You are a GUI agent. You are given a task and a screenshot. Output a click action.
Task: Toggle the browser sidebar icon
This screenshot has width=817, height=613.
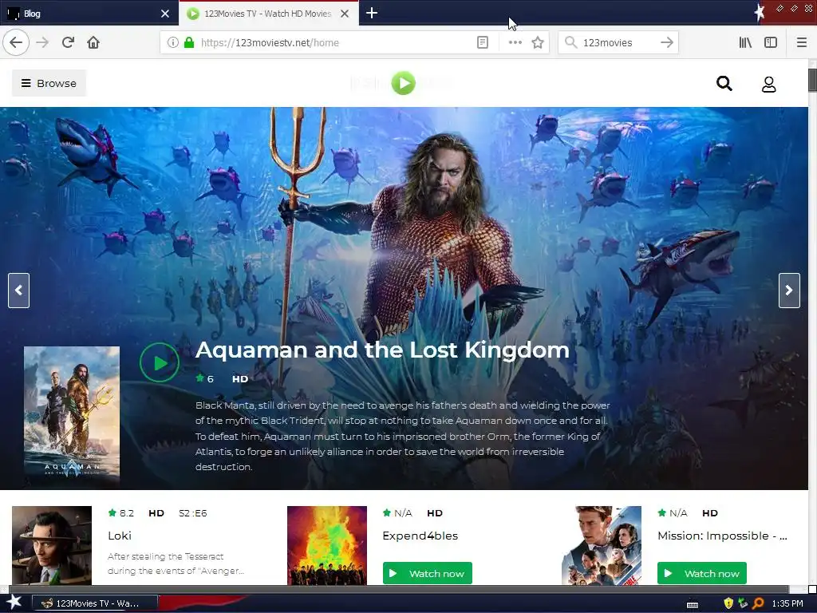point(771,42)
